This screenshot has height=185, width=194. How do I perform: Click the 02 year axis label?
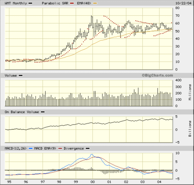(x=126, y=182)
